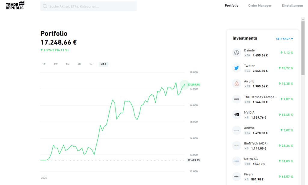Click AbbVie's 1.478,88 € position value

pos(260,133)
